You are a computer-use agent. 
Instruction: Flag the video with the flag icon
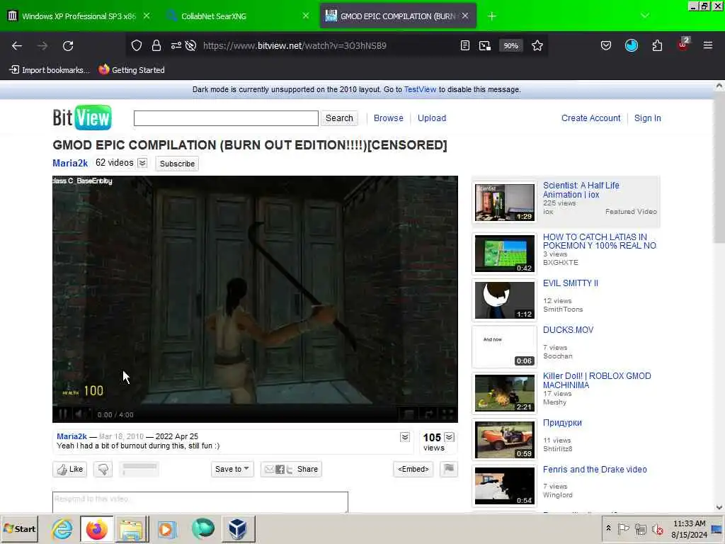coord(448,469)
